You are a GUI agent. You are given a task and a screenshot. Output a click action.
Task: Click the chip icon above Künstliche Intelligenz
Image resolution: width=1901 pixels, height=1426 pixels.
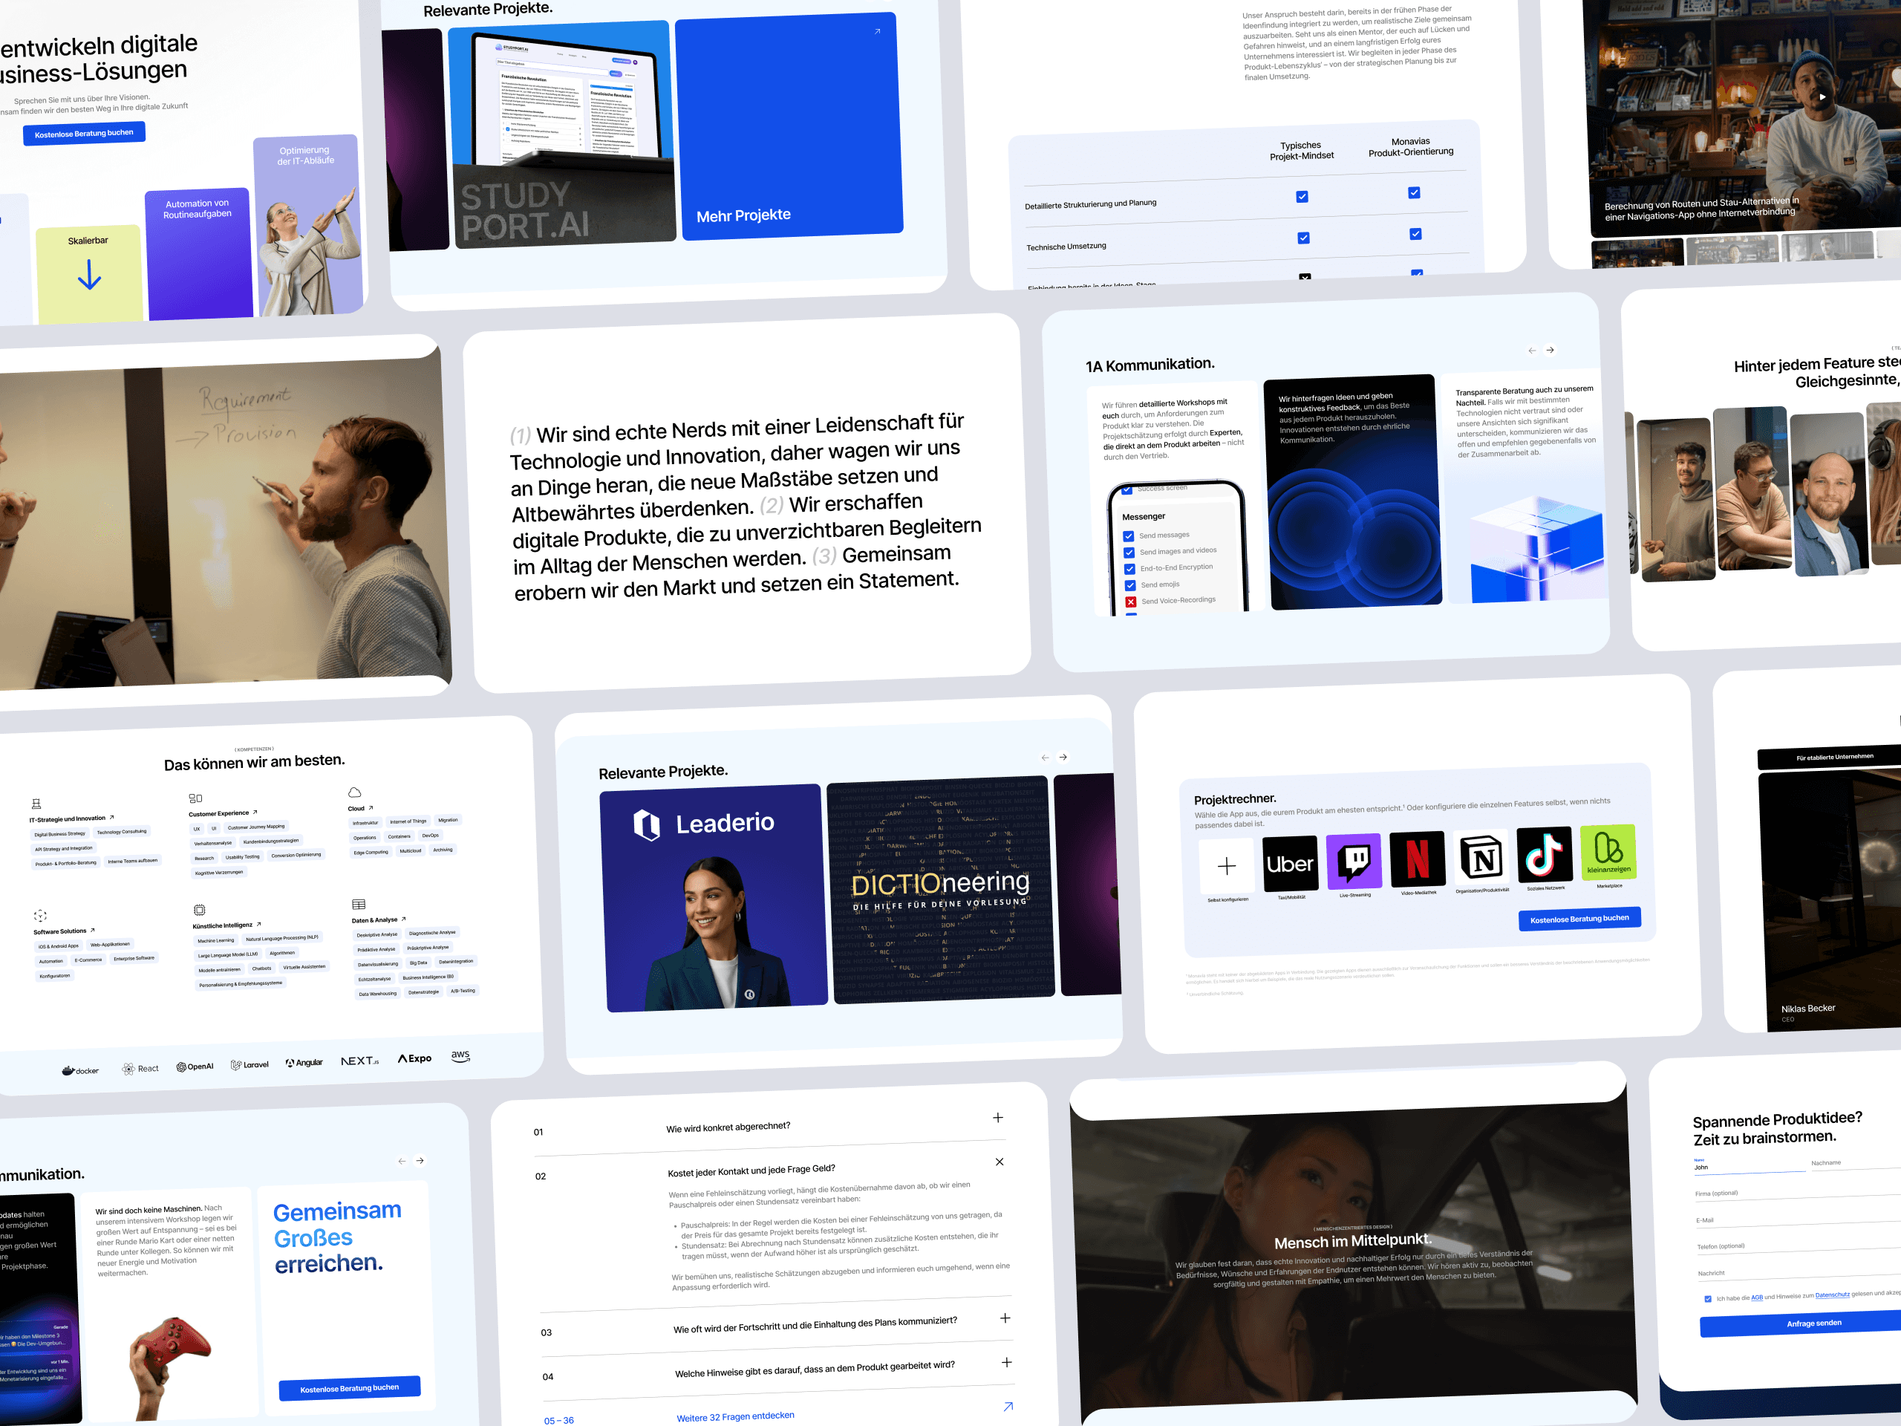tap(199, 911)
